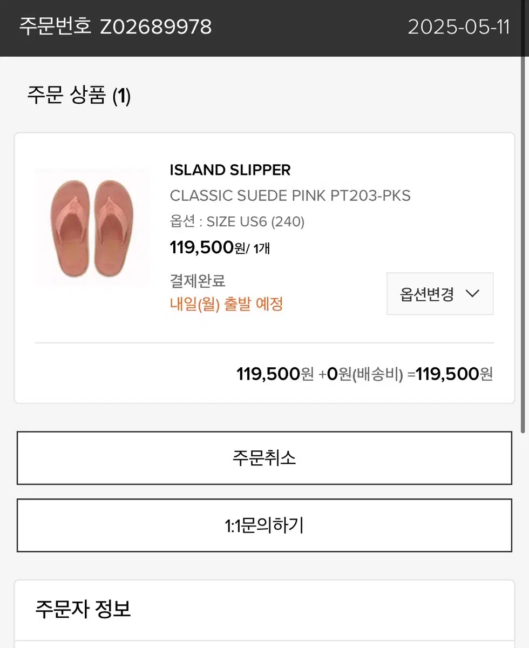Select the 주문 상품 (1) section heading
529x648 pixels.
point(79,96)
